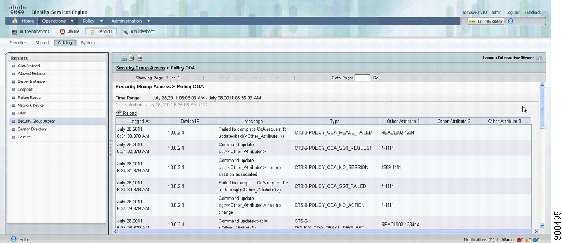Screen dimensions: 562x243
Task: Click the red critical alarms indicator
Action: (x=519, y=240)
